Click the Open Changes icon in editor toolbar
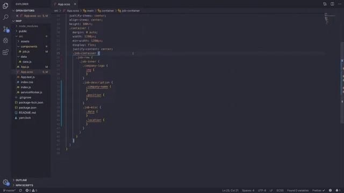Screen dimensions: 344x193 325,4
